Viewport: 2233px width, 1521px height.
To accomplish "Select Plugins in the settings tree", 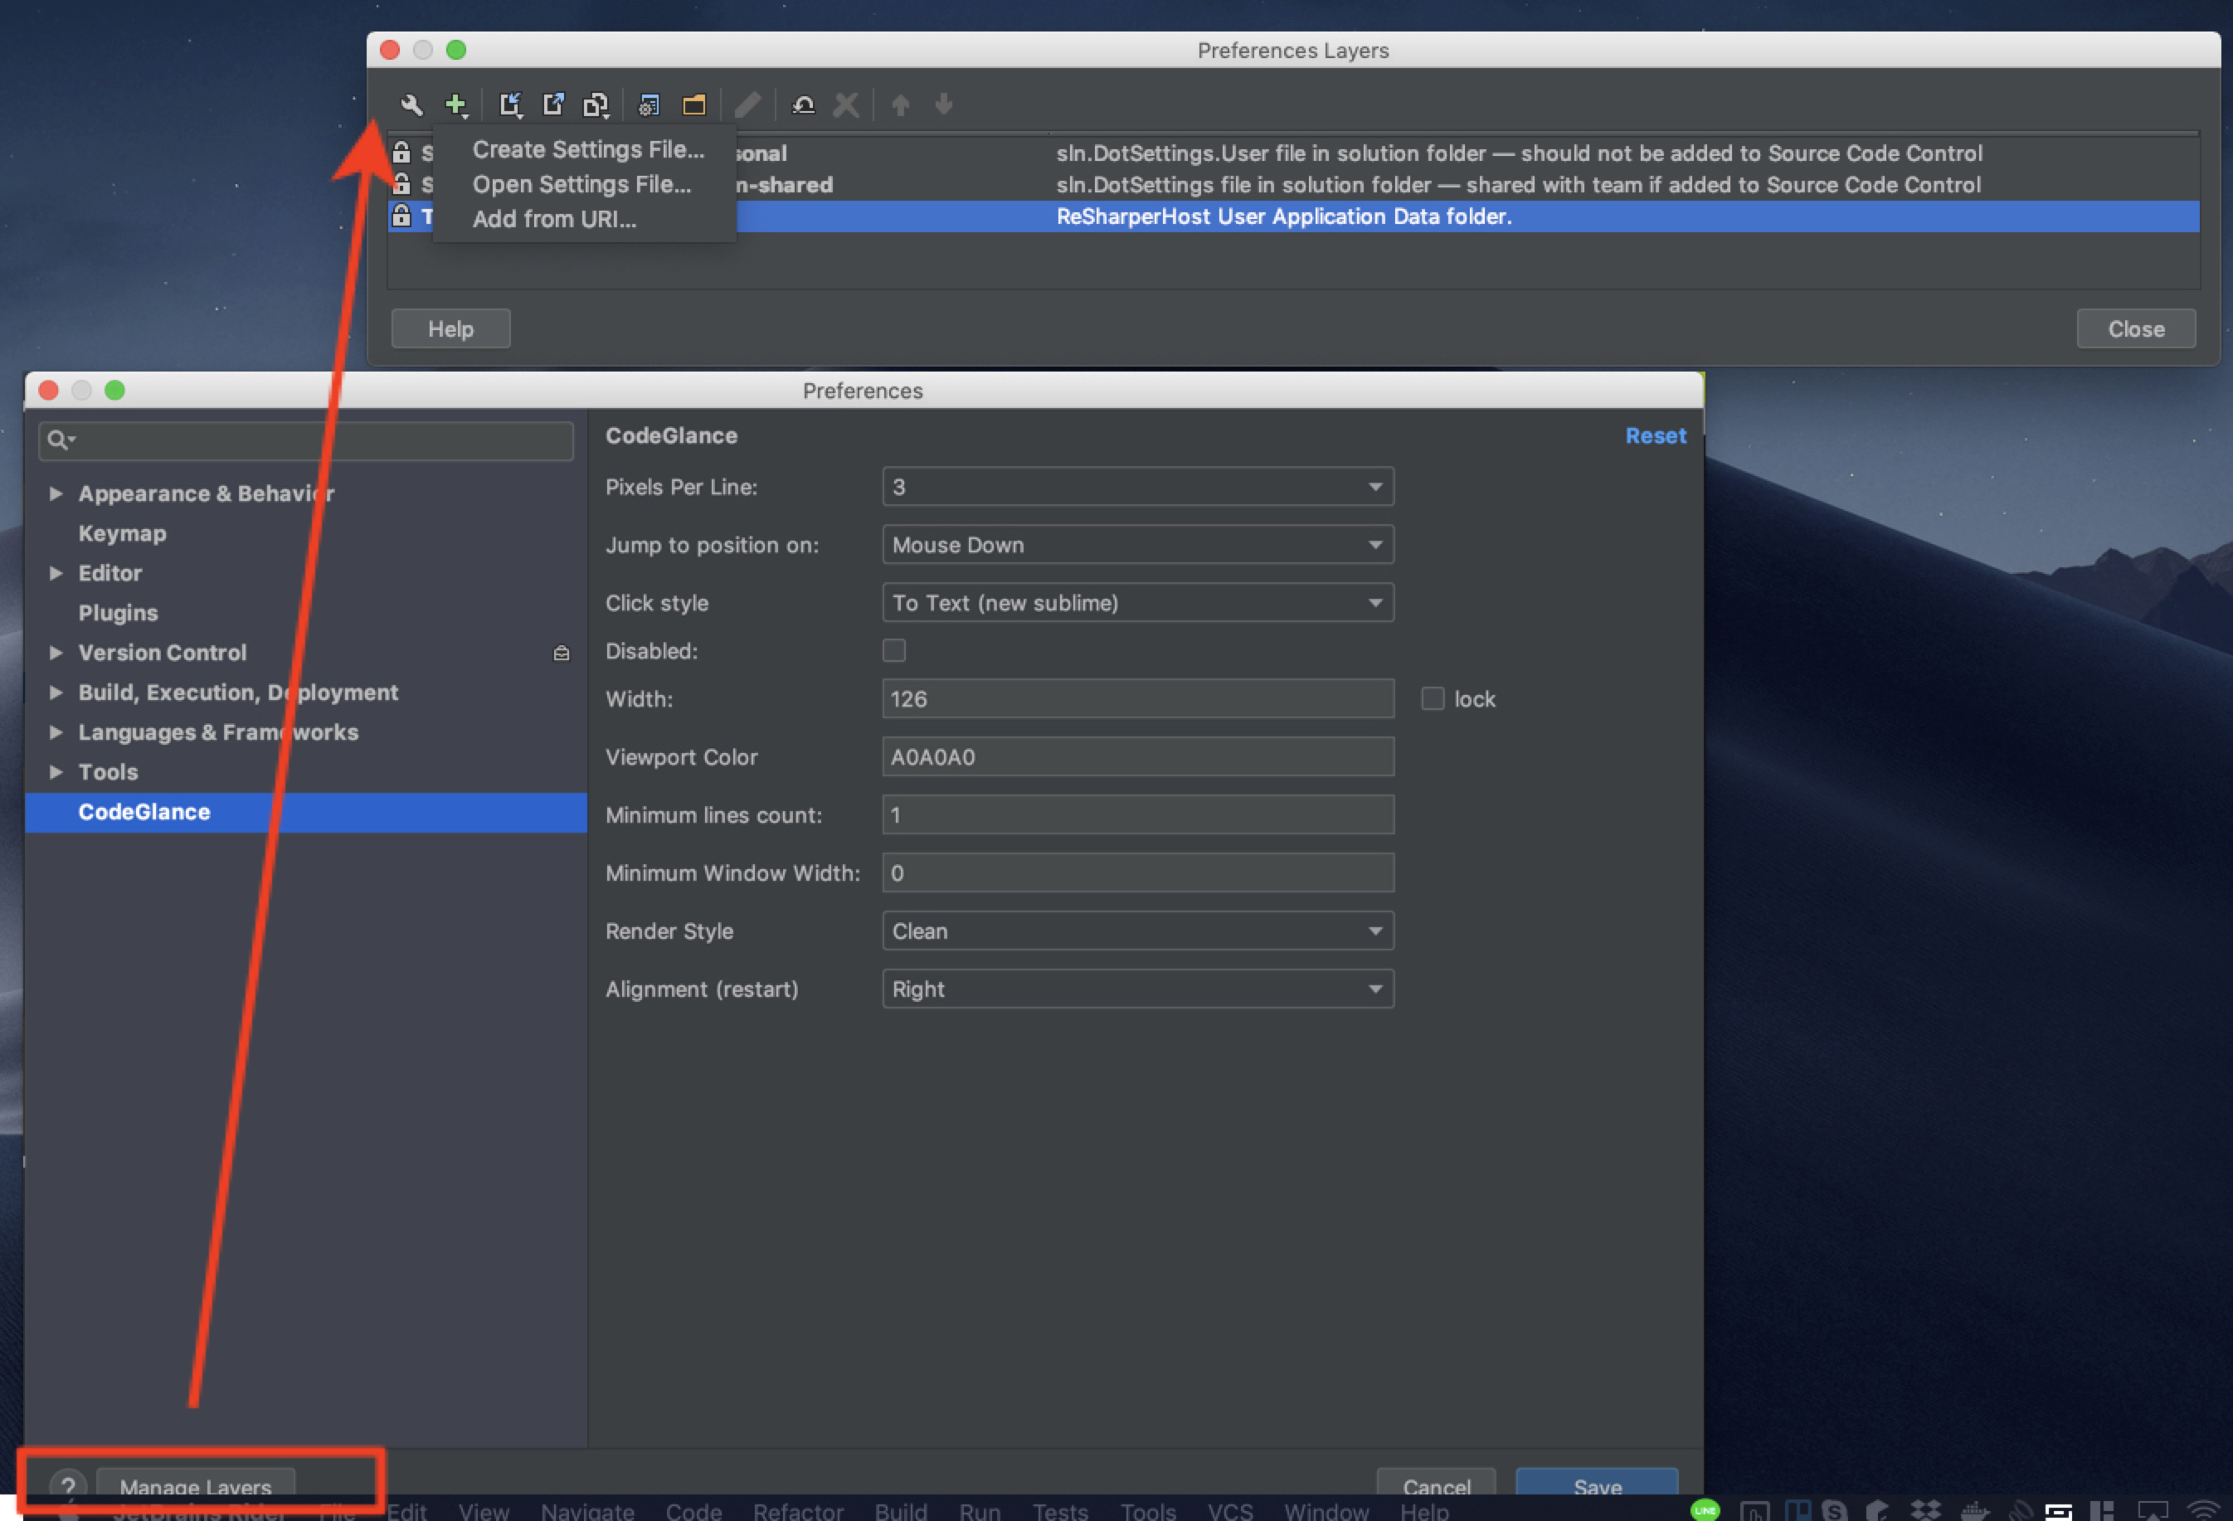I will pos(118,612).
